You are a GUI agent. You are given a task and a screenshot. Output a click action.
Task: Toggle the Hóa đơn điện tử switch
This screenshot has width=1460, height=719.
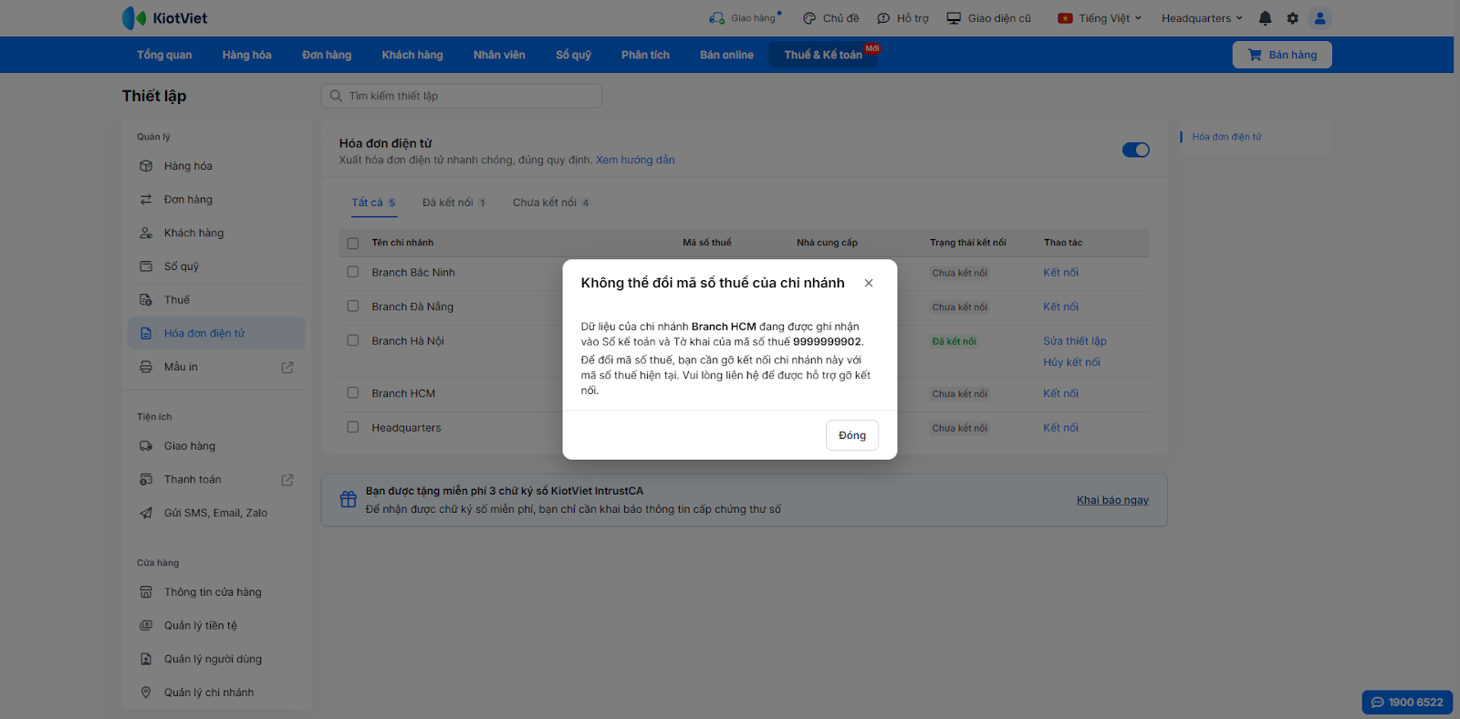pyautogui.click(x=1136, y=150)
